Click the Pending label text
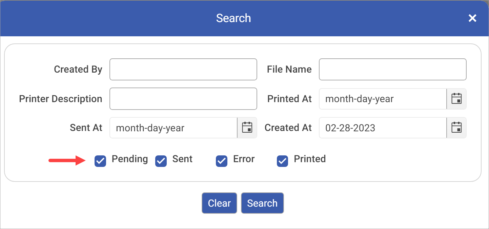489x229 pixels. (130, 159)
